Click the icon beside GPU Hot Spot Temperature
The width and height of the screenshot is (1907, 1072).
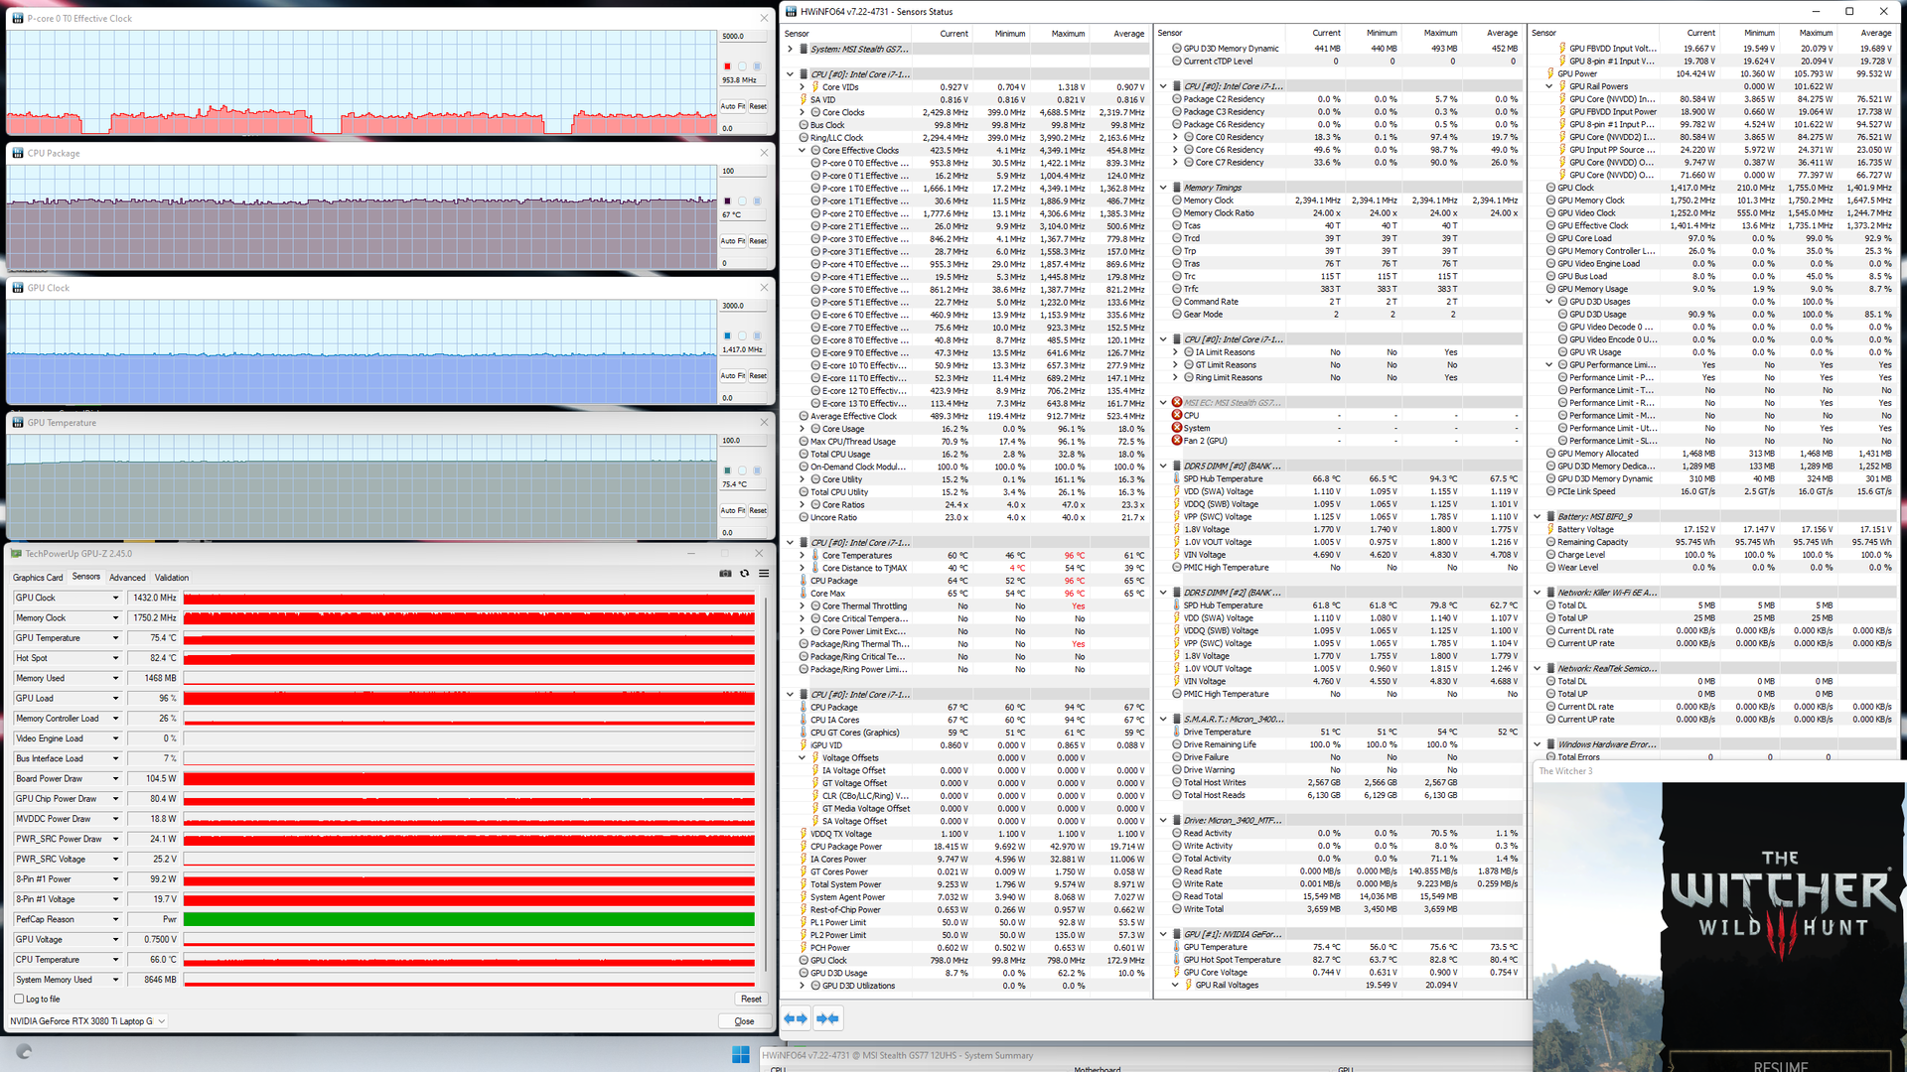[1177, 960]
